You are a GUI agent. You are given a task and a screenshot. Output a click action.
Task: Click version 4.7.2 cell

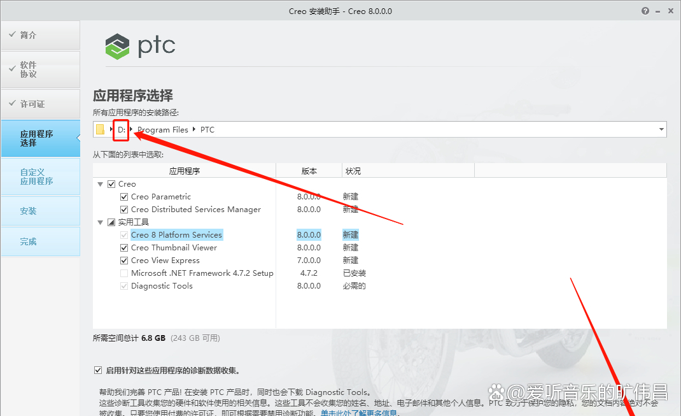pyautogui.click(x=309, y=273)
